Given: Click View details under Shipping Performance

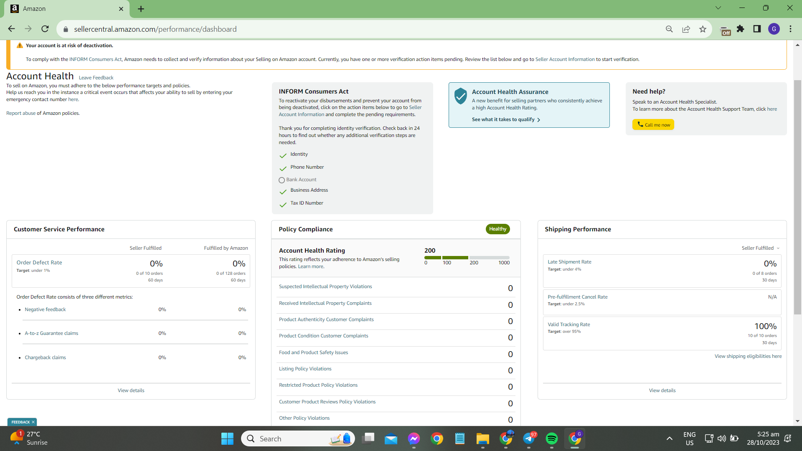Looking at the screenshot, I should (662, 390).
